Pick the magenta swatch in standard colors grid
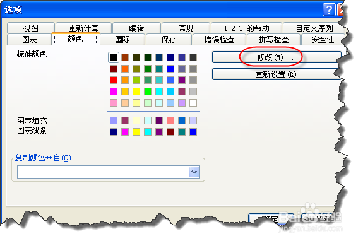The height and width of the screenshot is (241, 363). pos(114,91)
